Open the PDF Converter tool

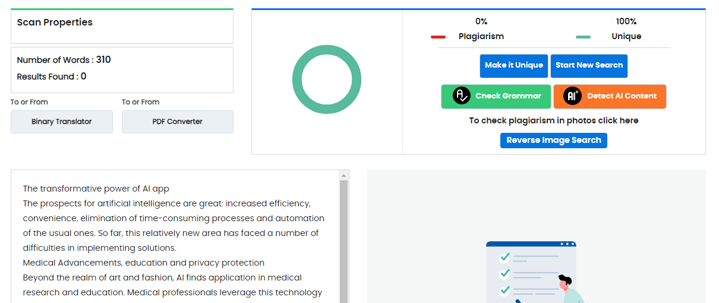pos(178,122)
